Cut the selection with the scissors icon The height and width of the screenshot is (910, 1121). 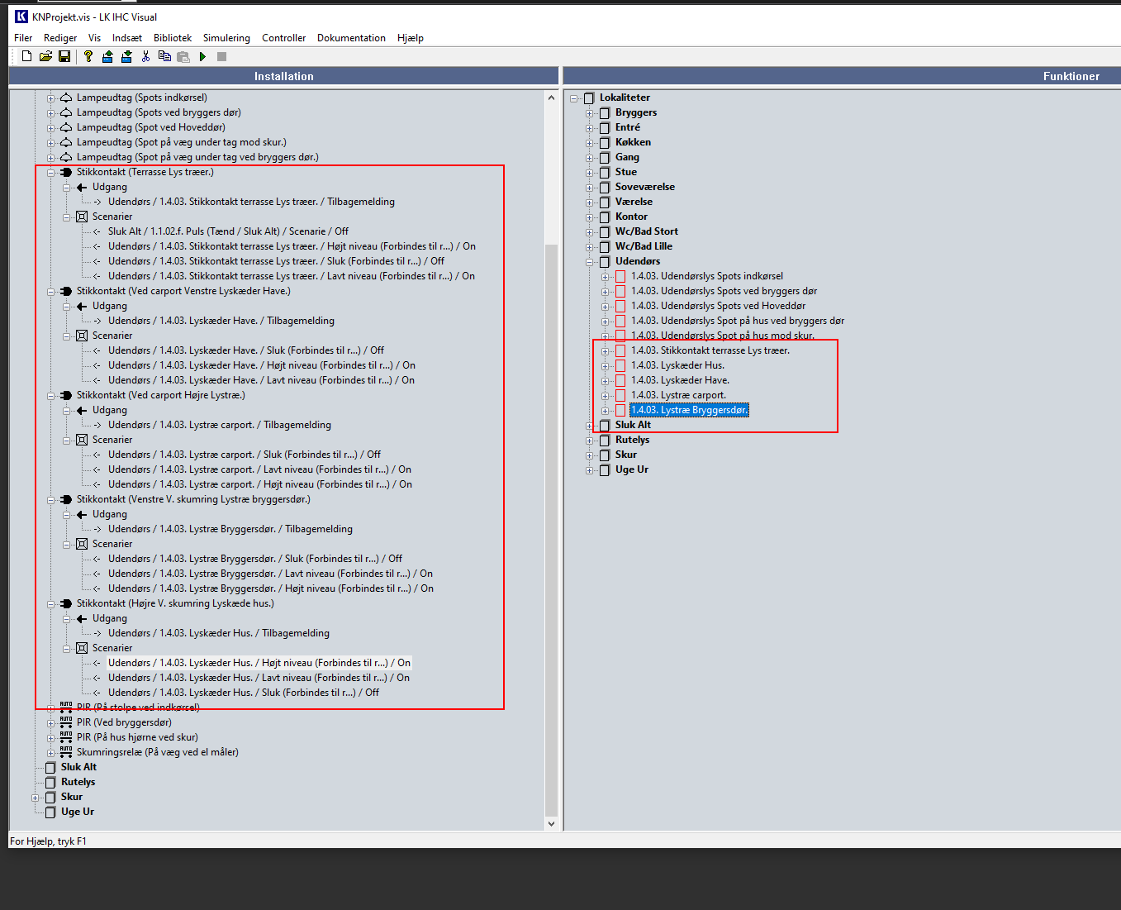coord(145,56)
